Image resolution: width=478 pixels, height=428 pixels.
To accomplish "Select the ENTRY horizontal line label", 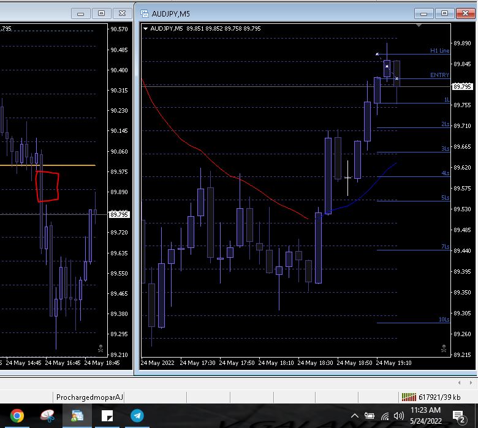I will click(439, 75).
